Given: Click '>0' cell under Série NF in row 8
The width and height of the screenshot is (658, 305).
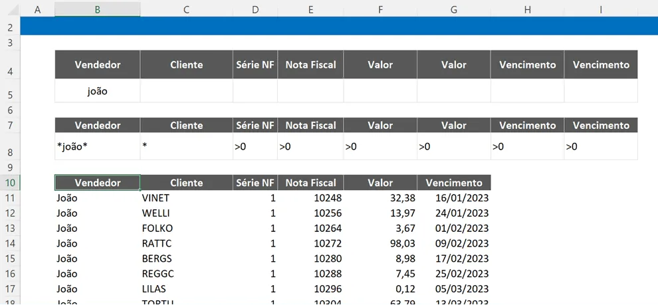Looking at the screenshot, I should (255, 146).
